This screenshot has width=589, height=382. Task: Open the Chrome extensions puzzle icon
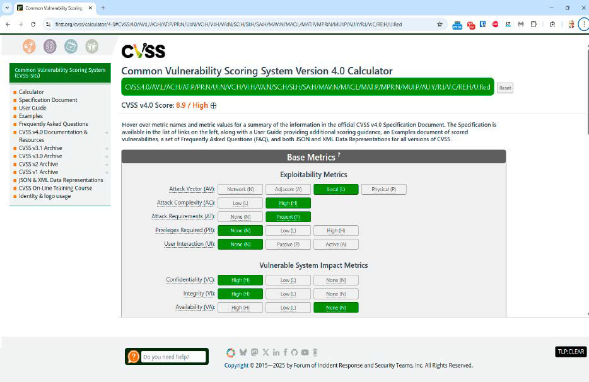[534, 24]
